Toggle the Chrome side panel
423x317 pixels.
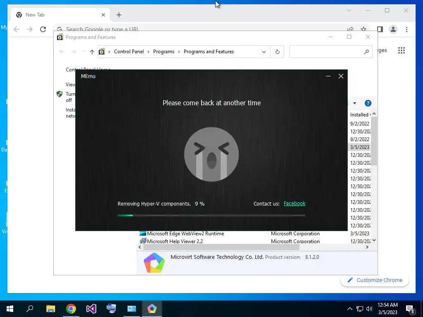(380, 29)
